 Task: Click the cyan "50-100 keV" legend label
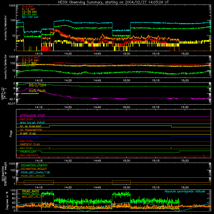(x=30, y=17)
